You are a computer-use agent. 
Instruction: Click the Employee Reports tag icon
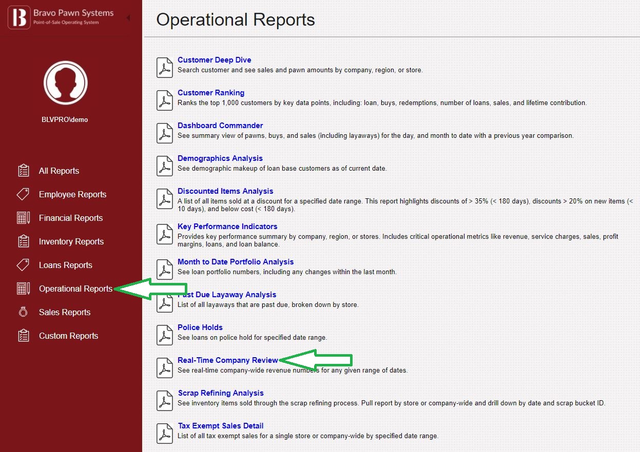click(x=23, y=194)
